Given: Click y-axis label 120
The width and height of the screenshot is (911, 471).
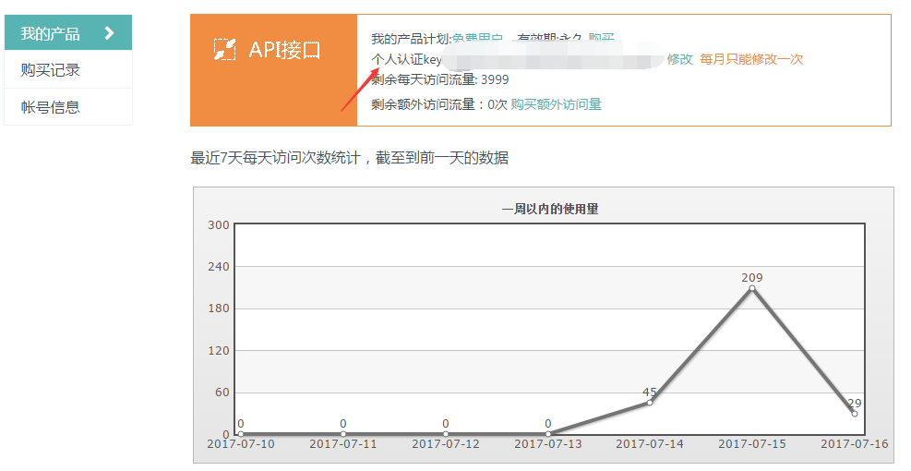Looking at the screenshot, I should click(219, 351).
